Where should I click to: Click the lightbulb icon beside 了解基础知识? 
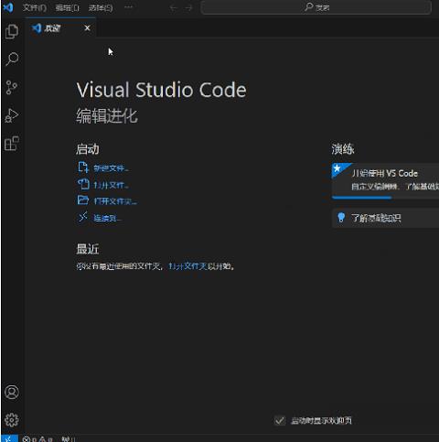[x=341, y=218]
